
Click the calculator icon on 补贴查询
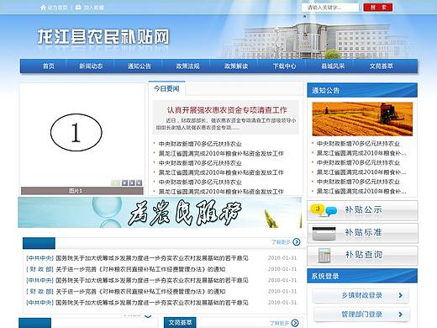324,256
